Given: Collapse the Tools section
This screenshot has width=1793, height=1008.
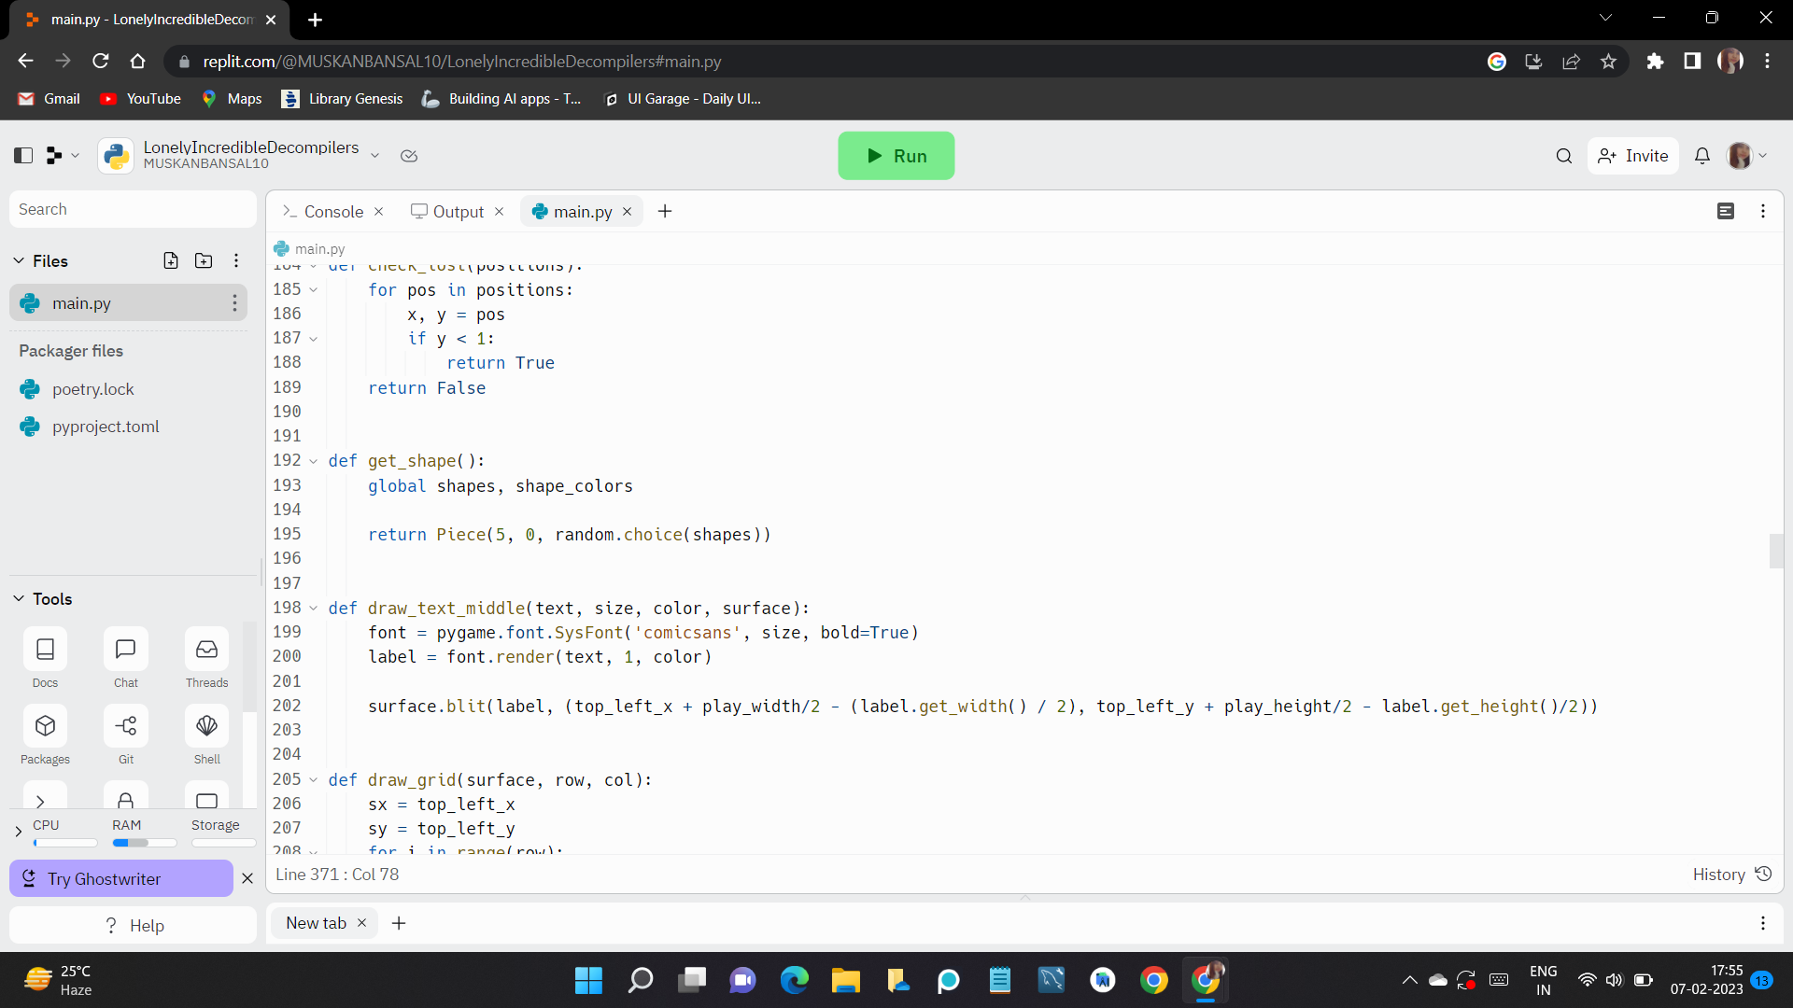Looking at the screenshot, I should pos(19,598).
